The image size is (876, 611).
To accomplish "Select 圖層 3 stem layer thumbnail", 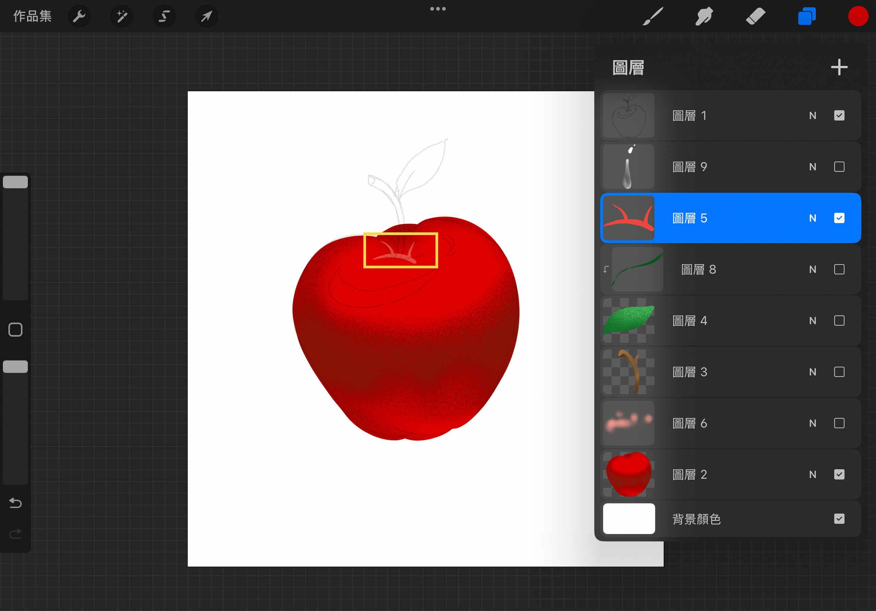I will click(x=628, y=372).
